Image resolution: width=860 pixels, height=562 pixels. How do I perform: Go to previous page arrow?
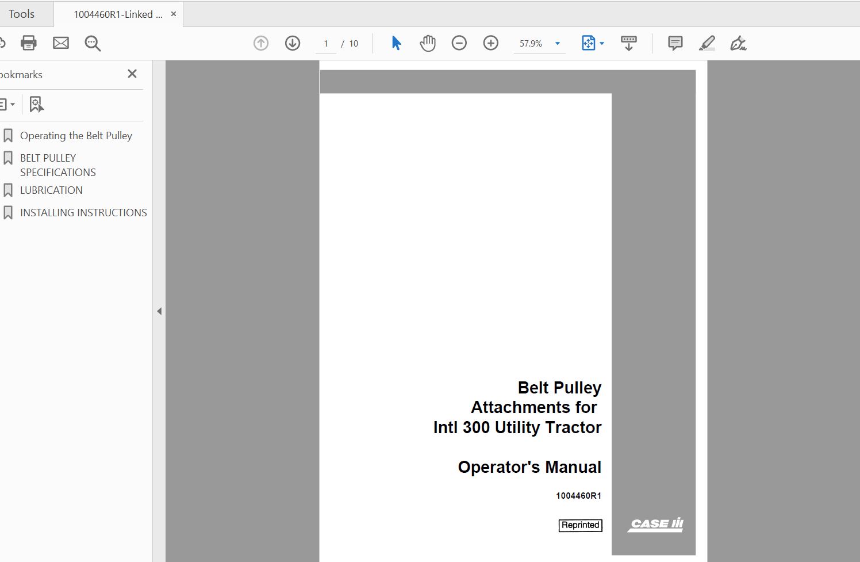coord(261,43)
